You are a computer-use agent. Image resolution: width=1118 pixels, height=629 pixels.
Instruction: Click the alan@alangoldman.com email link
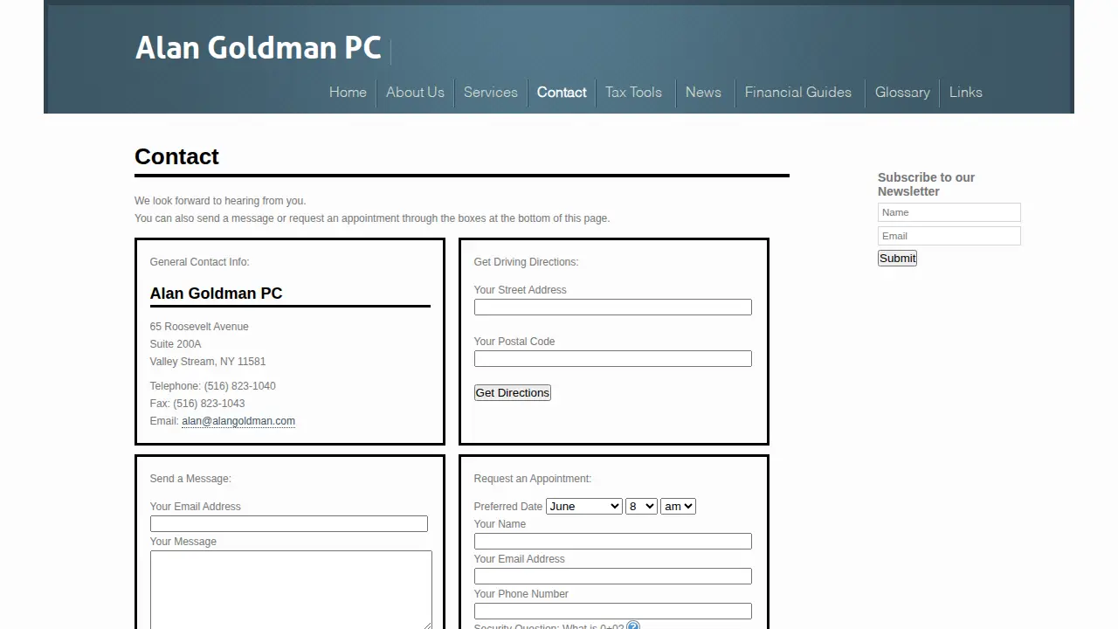click(238, 421)
